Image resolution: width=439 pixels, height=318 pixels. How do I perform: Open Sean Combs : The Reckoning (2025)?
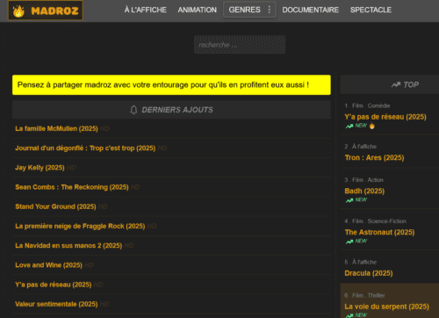pos(72,187)
